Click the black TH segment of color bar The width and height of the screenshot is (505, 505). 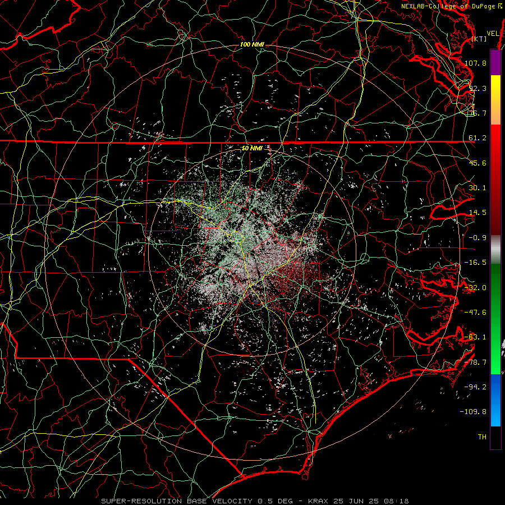[495, 437]
